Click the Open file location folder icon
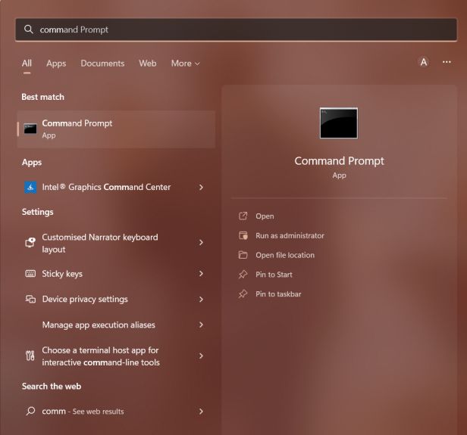This screenshot has height=435, width=467. [243, 255]
